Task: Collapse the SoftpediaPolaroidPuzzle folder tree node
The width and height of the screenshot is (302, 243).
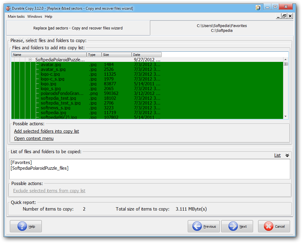Action: [30, 60]
